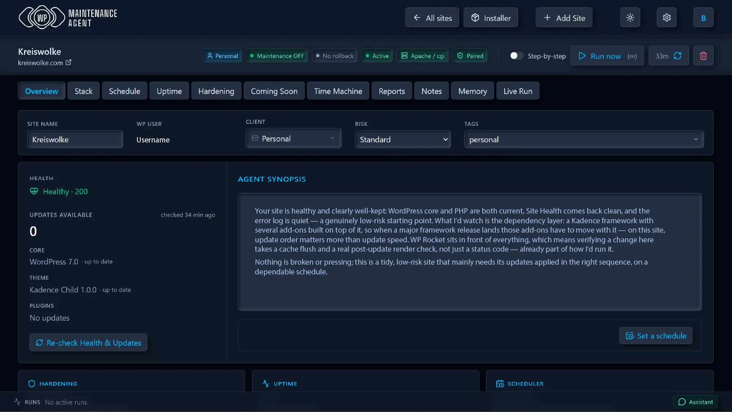
Task: Switch to the Stack tab
Action: tap(83, 91)
